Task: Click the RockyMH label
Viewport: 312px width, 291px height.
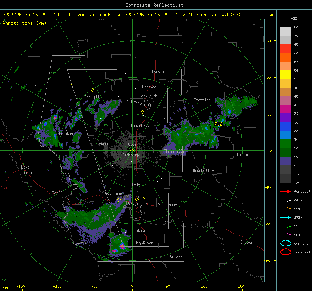Action: coord(92,97)
